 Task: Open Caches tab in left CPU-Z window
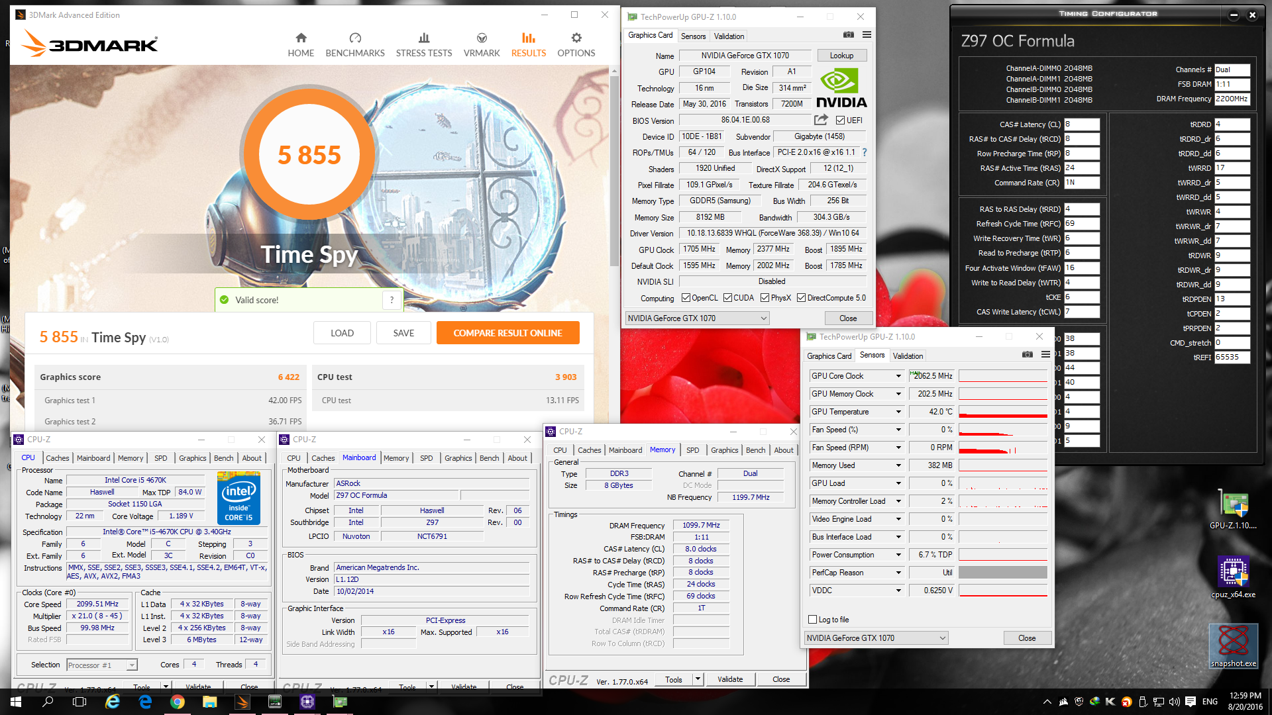click(57, 458)
